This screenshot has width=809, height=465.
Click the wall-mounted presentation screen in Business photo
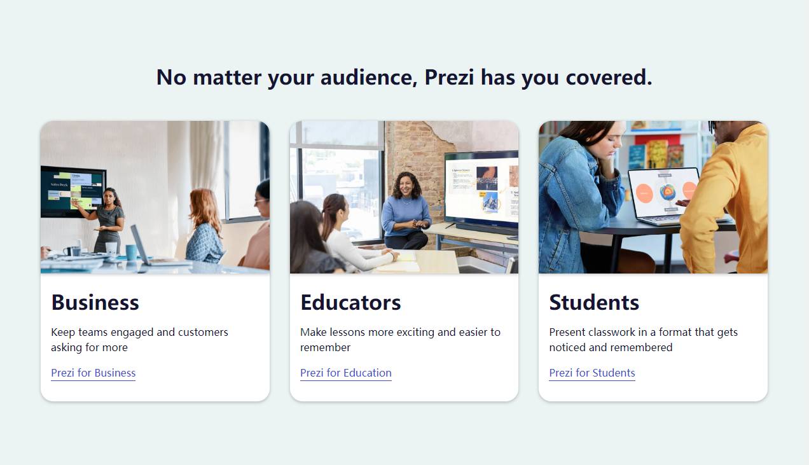[73, 191]
